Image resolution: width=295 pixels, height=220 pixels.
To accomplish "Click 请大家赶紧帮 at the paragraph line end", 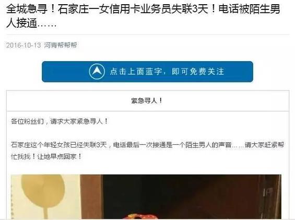I will [264, 145].
